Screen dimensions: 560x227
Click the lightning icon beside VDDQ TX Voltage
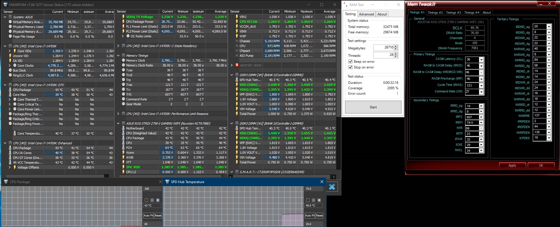[123, 17]
